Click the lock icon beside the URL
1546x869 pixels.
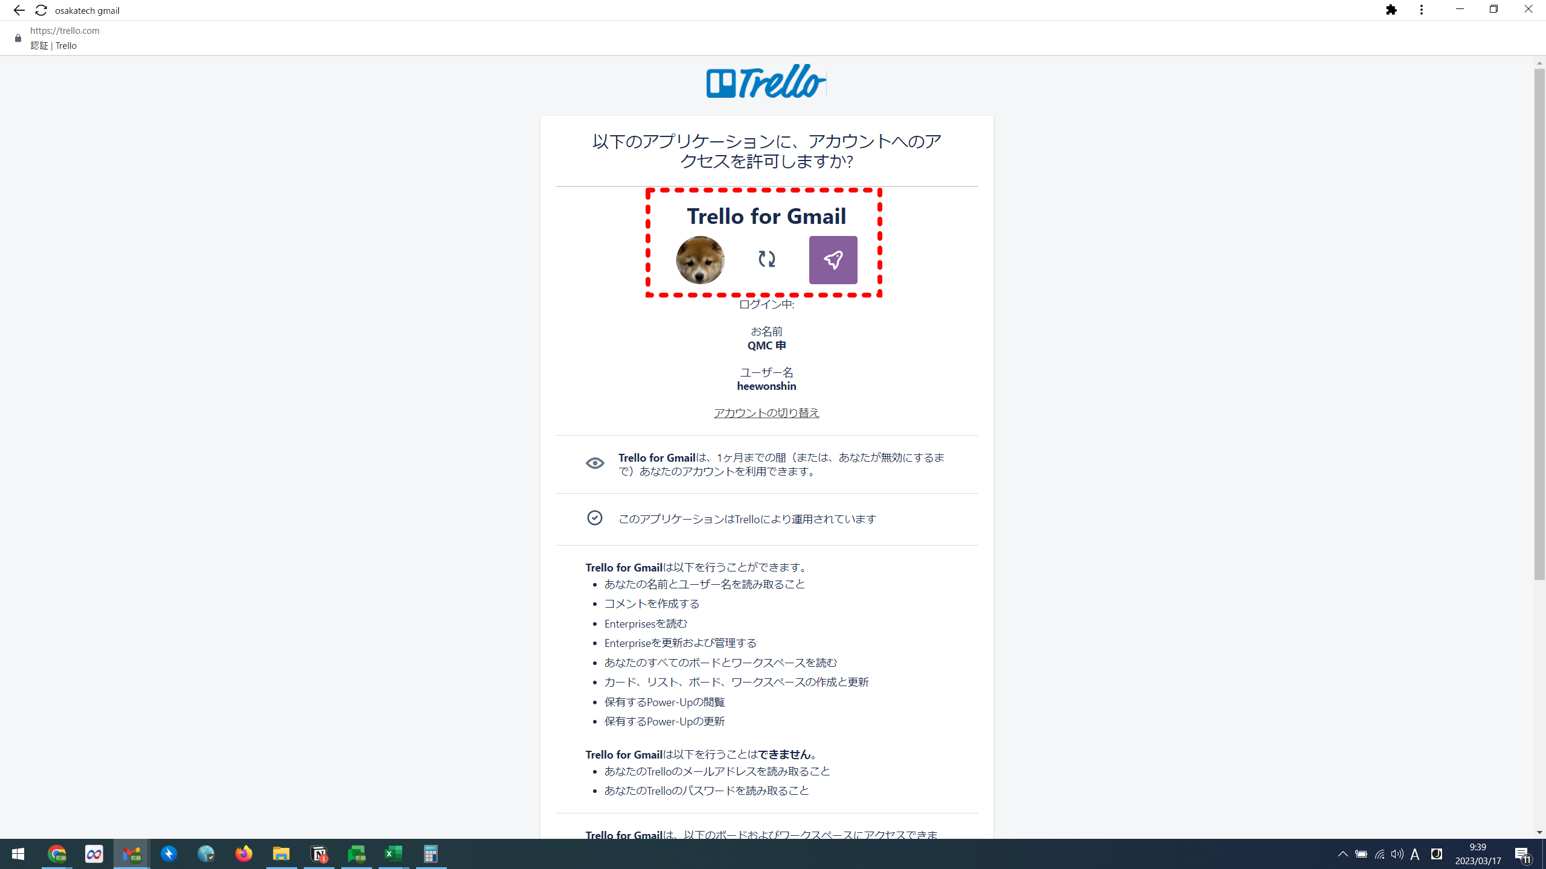(18, 38)
